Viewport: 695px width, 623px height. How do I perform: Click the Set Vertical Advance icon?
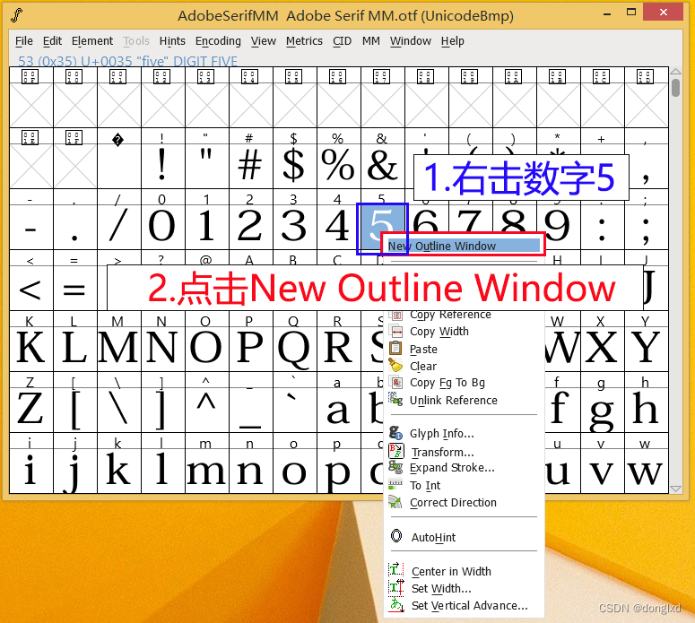396,605
